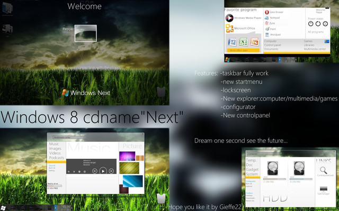The image size is (339, 211).
Task: Open the C: hard drive icon
Action: (272, 168)
